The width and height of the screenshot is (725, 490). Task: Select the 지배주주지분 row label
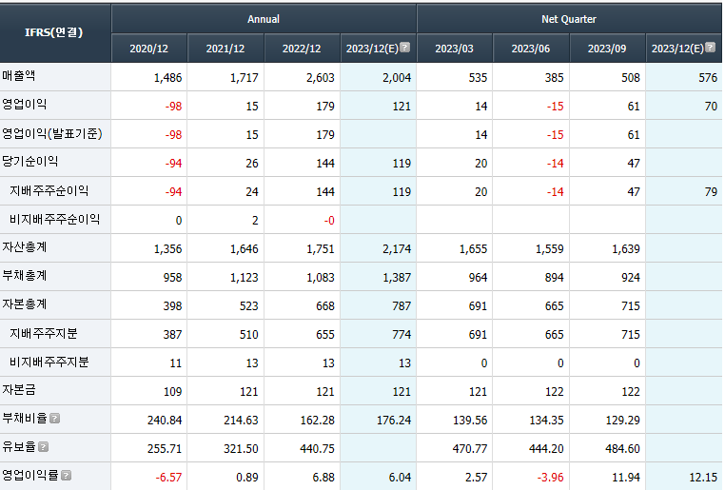(x=43, y=334)
